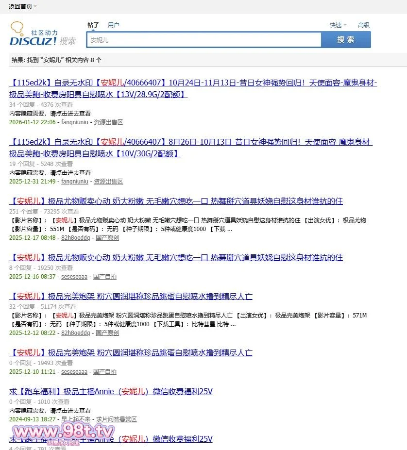The width and height of the screenshot is (407, 450).
Task: Go to 资源出售区 forum from 2026-01-12 post
Action: pyautogui.click(x=108, y=122)
